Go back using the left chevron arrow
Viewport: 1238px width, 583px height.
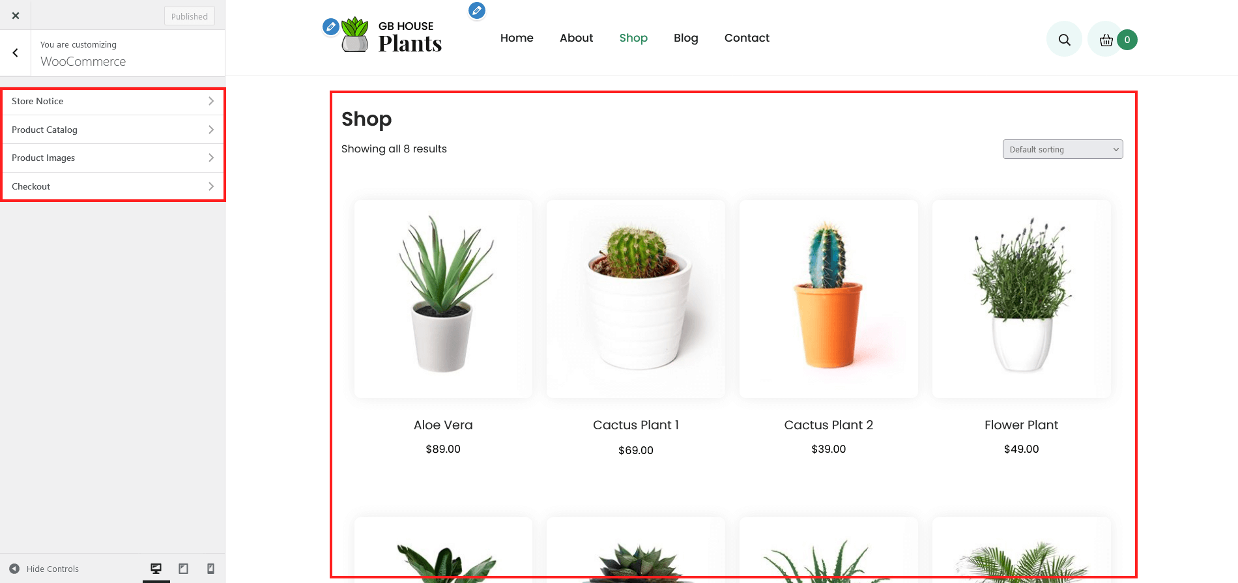pyautogui.click(x=16, y=53)
